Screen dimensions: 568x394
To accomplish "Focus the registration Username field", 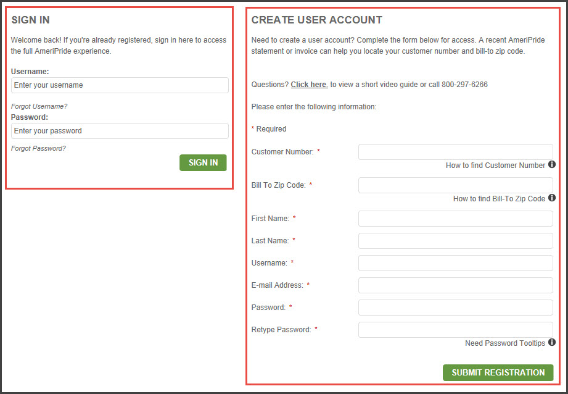I will coord(455,263).
